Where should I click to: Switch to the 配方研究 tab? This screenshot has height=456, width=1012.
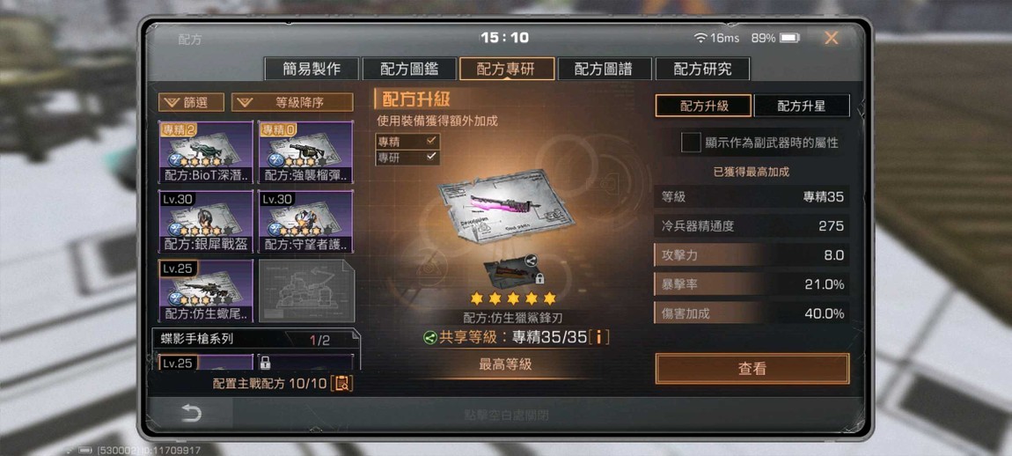point(702,70)
